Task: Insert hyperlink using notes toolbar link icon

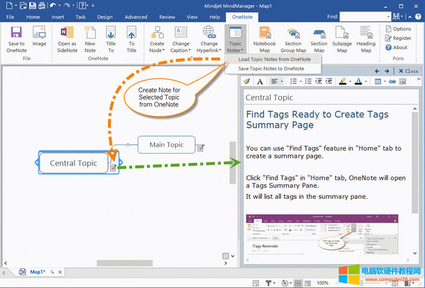Action: tap(392, 81)
